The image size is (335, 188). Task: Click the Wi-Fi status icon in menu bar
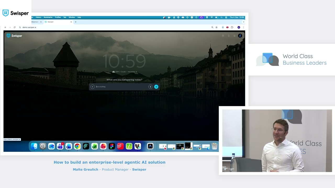(x=212, y=17)
